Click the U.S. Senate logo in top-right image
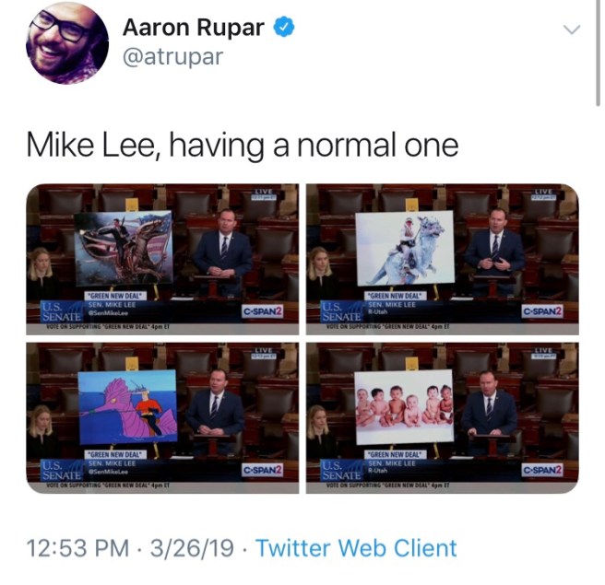 point(341,312)
